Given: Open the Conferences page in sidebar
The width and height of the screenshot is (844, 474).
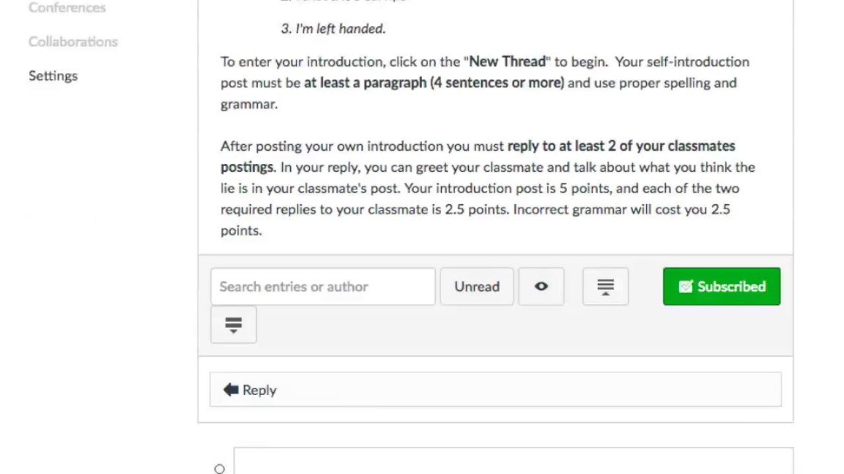Looking at the screenshot, I should (67, 8).
